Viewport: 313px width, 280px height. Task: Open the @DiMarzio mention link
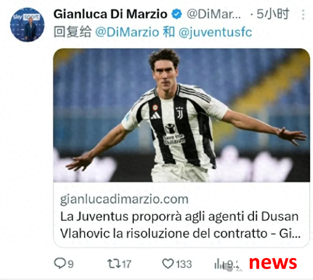[x=127, y=32]
